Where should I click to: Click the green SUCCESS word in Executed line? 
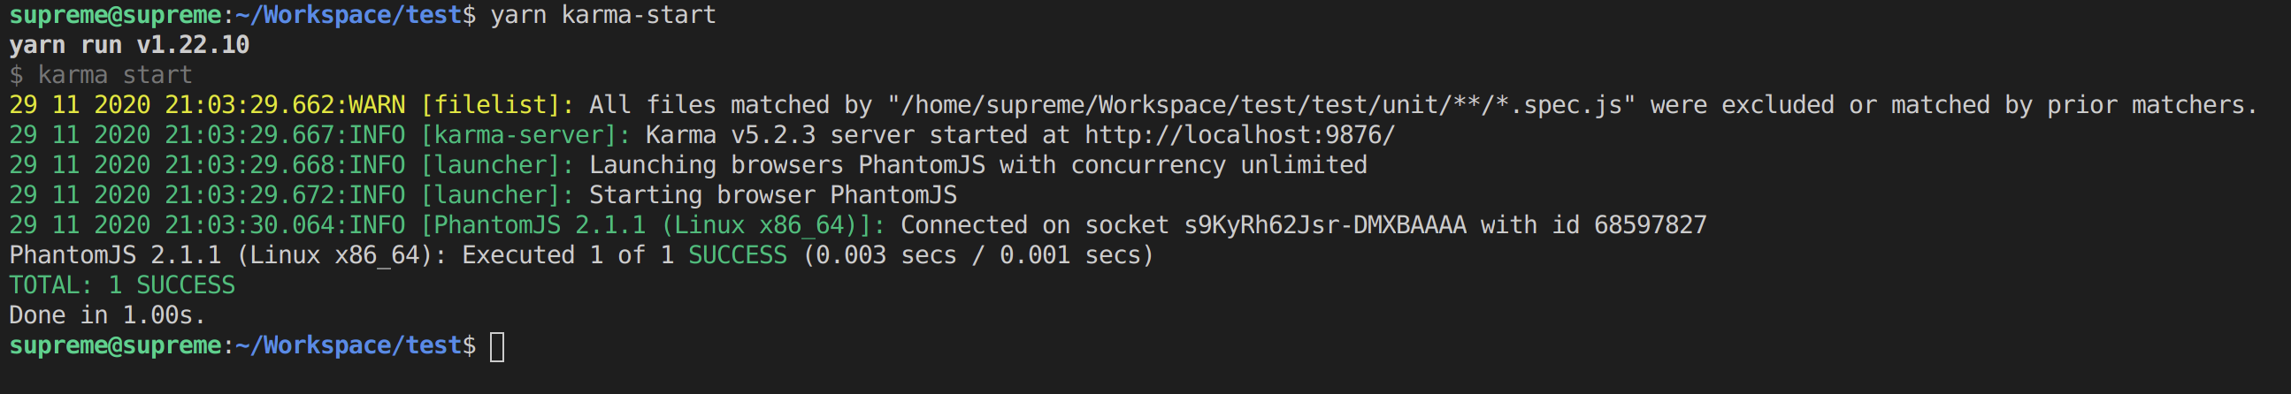click(x=738, y=255)
